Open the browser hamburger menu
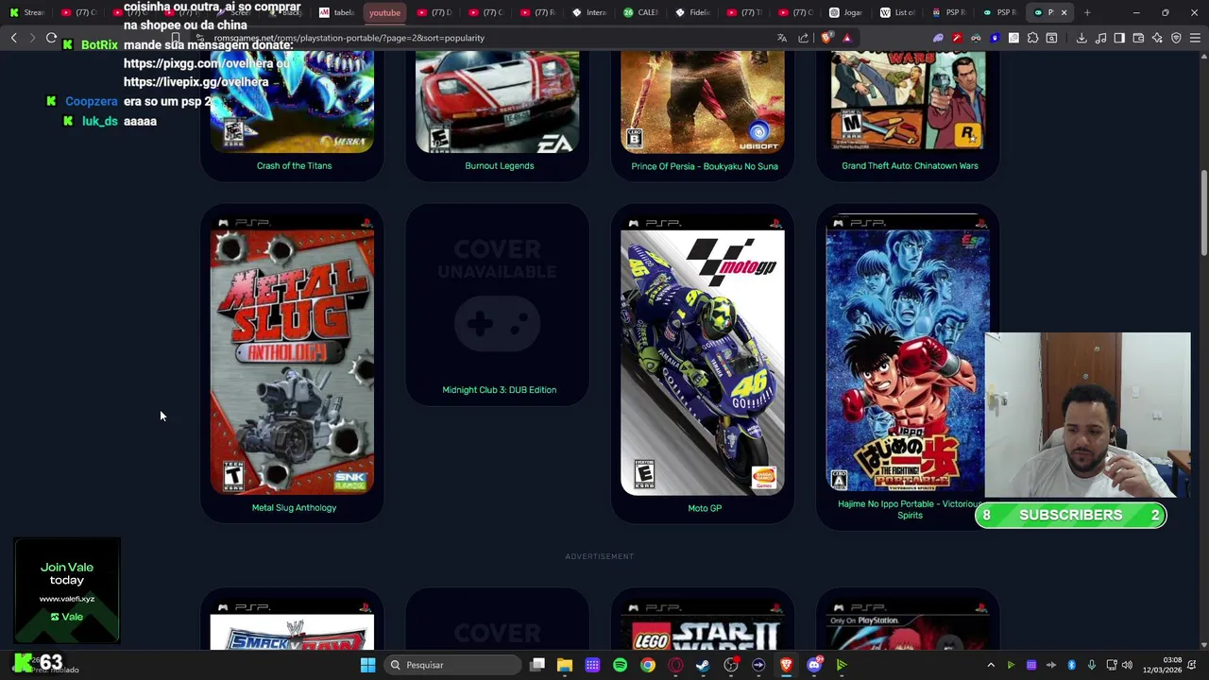 pos(1195,38)
